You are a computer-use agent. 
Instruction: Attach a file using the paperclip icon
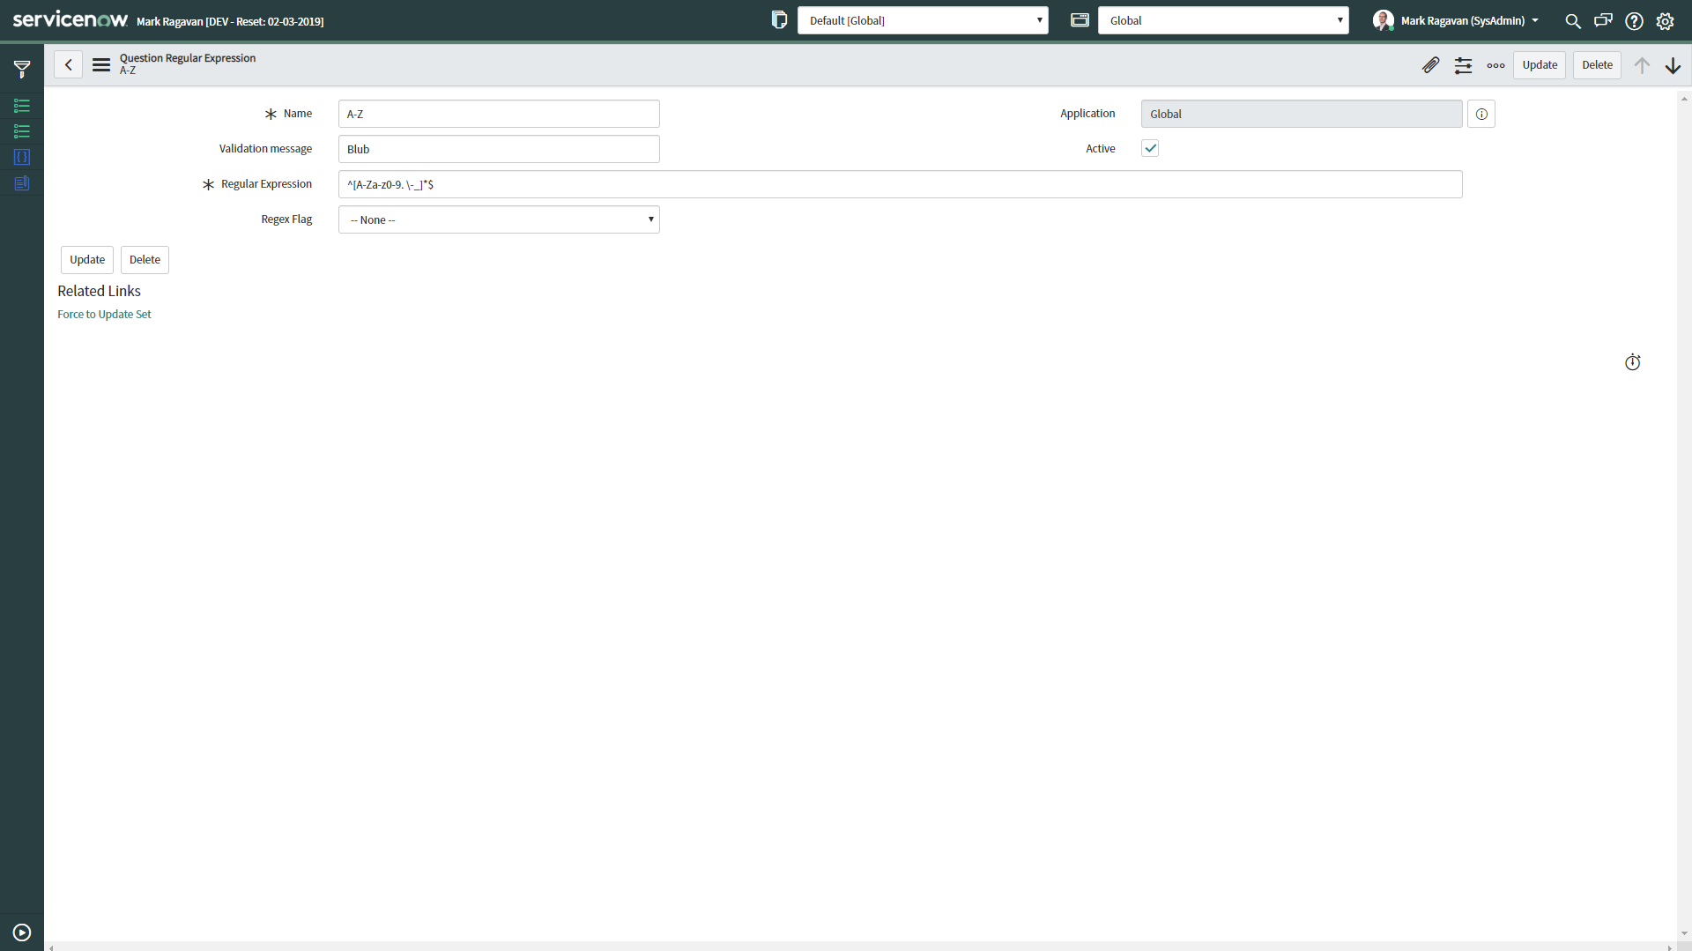tap(1430, 64)
